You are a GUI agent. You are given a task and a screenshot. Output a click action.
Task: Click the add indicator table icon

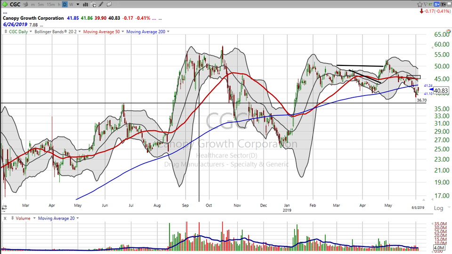pos(93,4)
